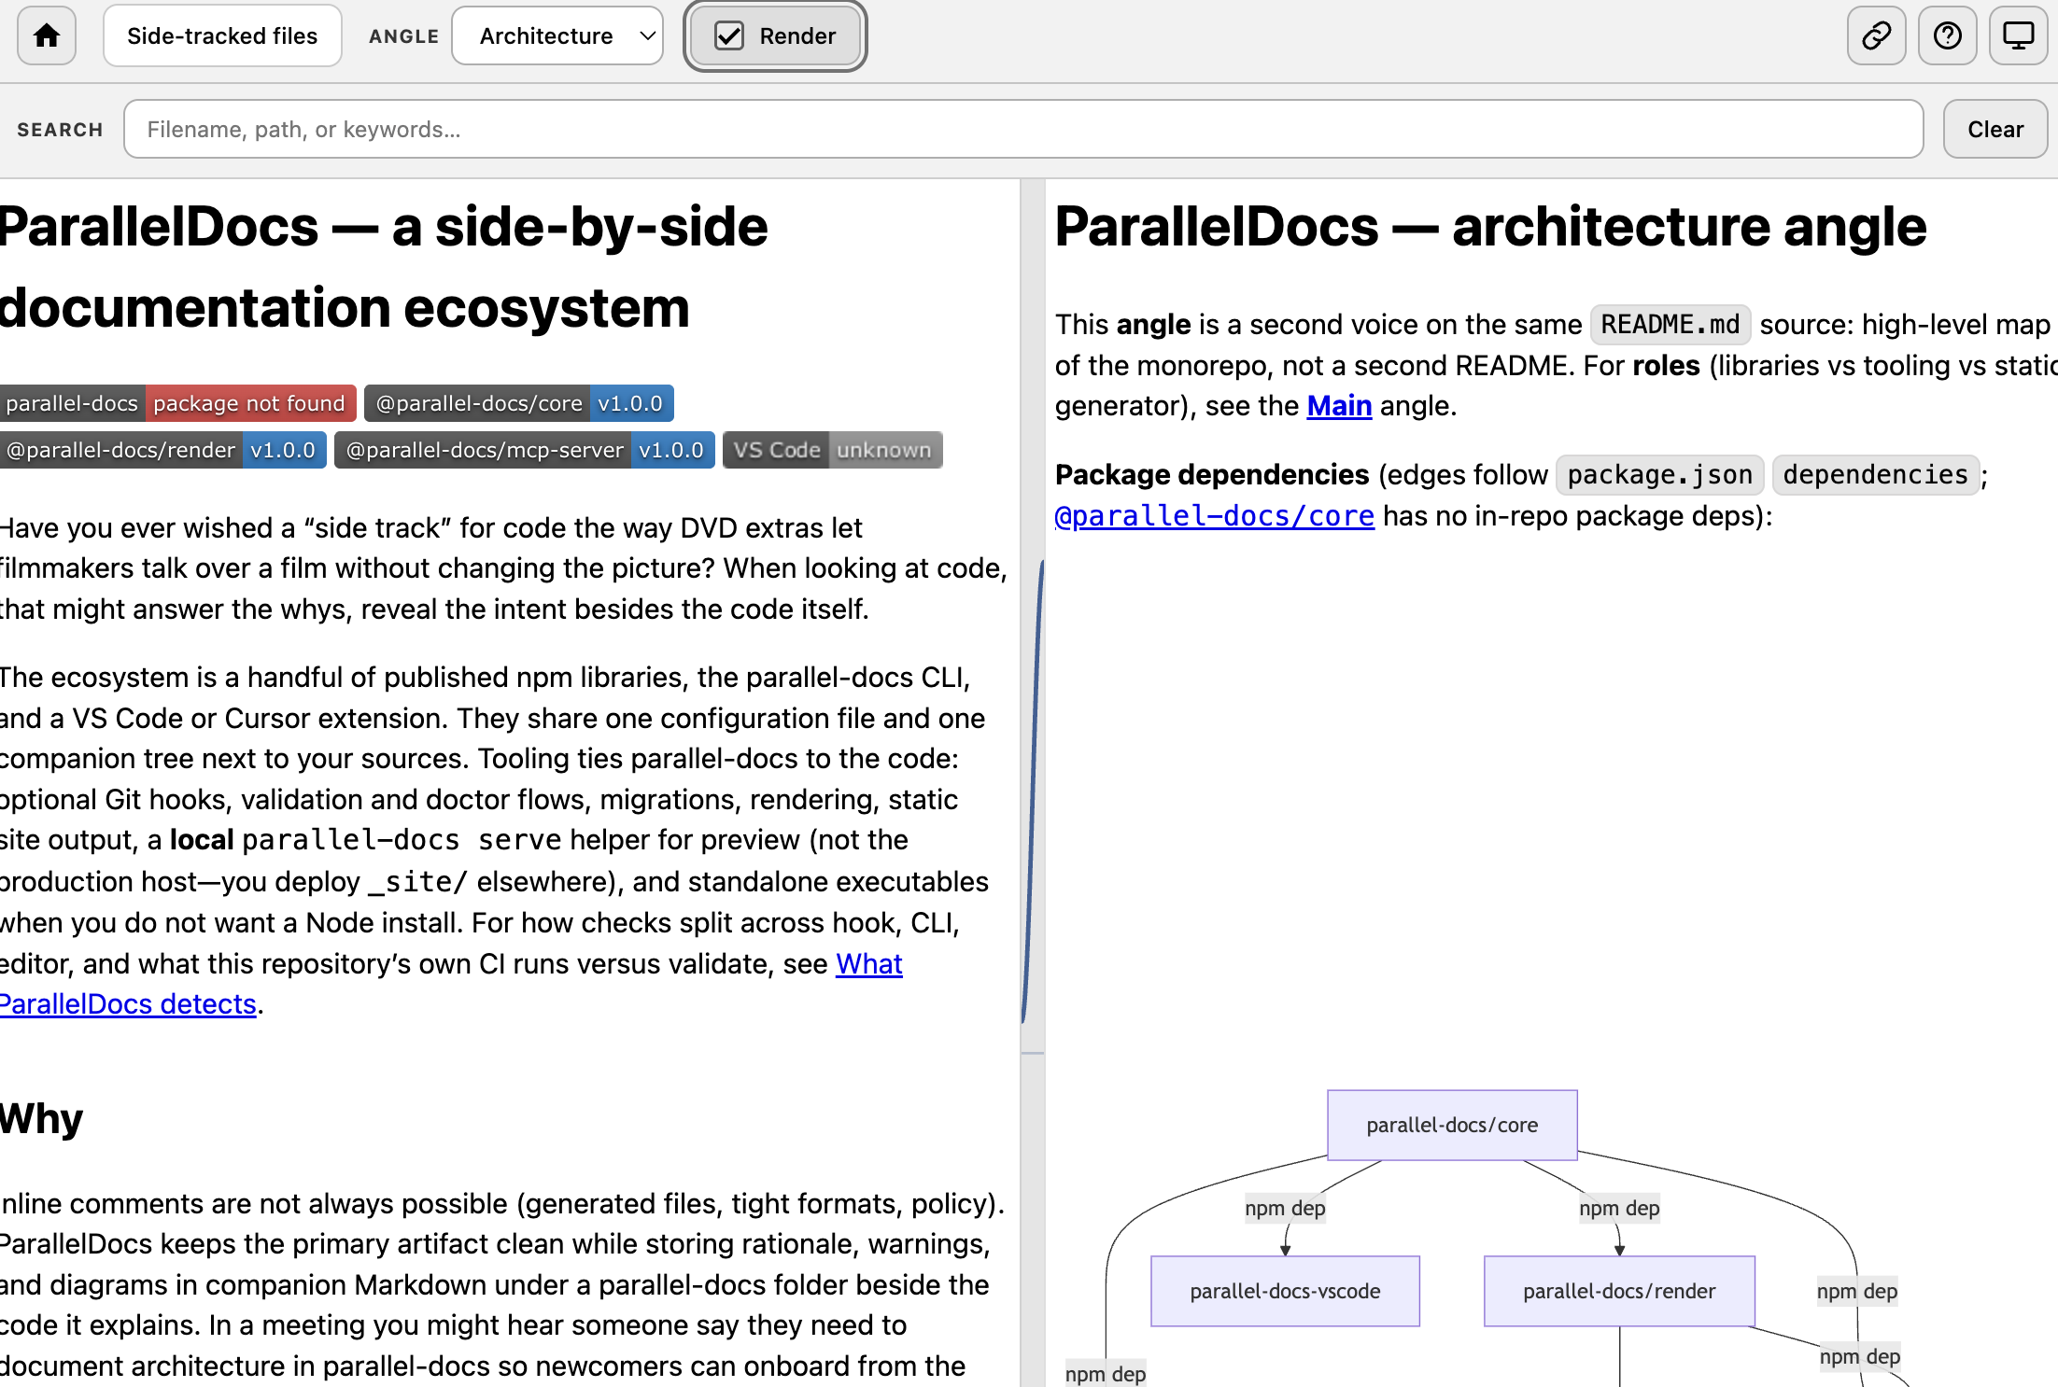Click the Why heading

coord(41,1118)
